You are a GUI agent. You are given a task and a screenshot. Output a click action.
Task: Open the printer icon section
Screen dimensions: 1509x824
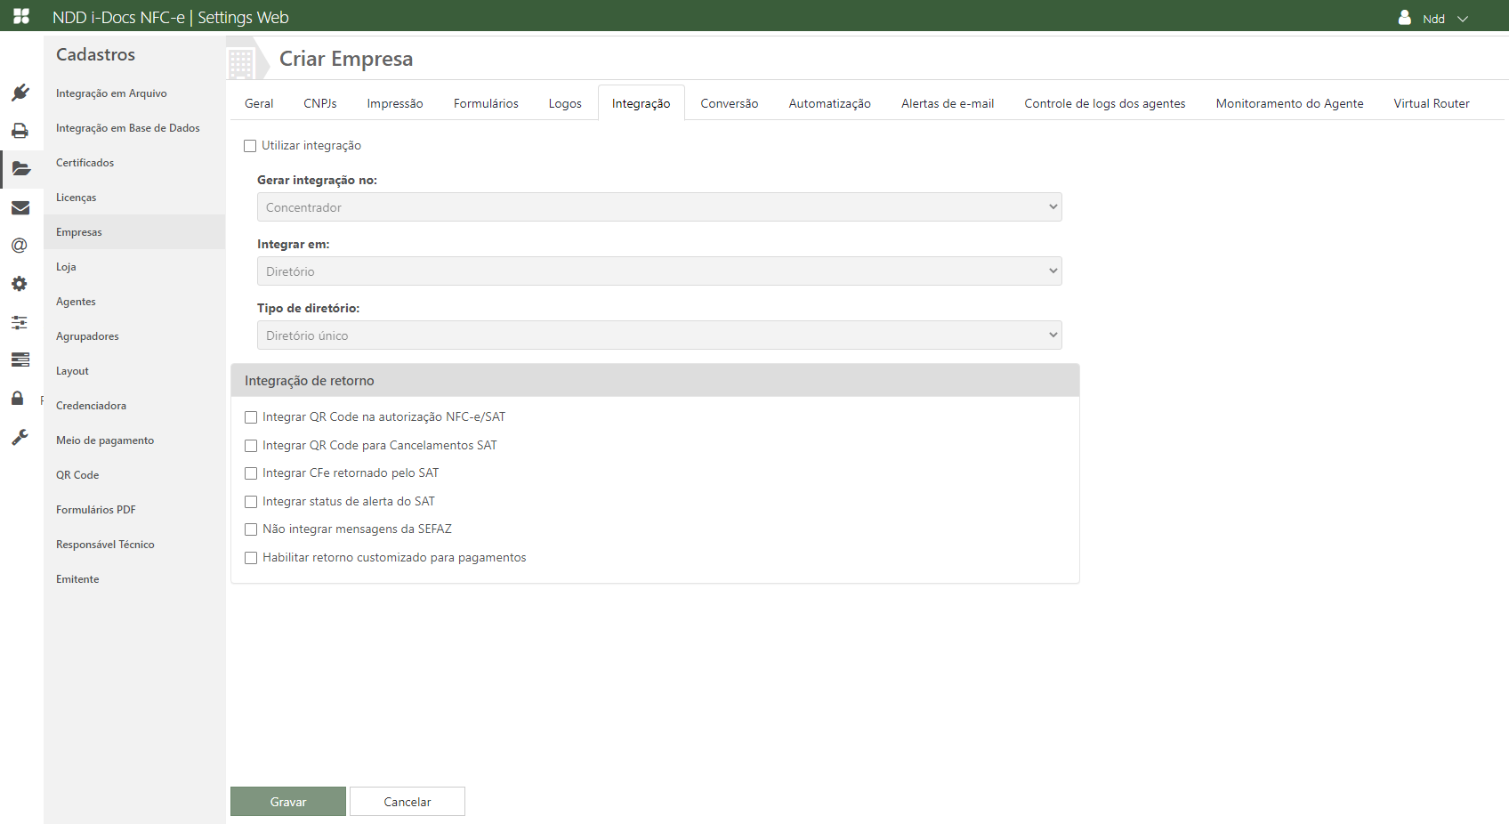pos(20,131)
